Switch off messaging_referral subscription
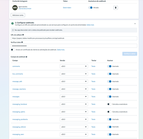This screenshot has width=143, height=139. 109,127
